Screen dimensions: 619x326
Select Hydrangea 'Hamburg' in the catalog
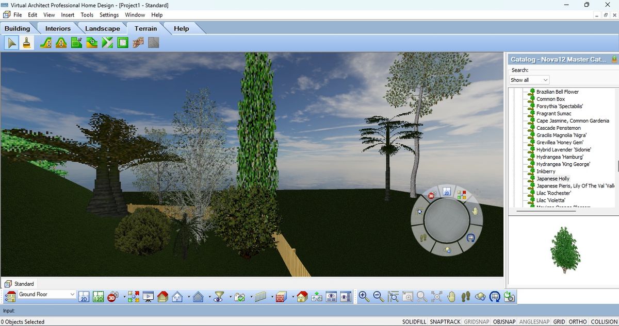559,157
